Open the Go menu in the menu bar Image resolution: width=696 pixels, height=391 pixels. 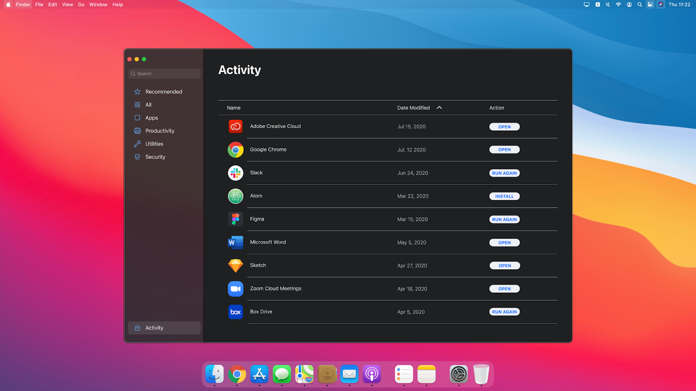[x=81, y=4]
